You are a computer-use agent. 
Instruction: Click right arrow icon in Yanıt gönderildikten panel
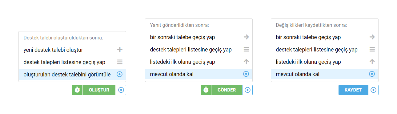pyautogui.click(x=246, y=37)
